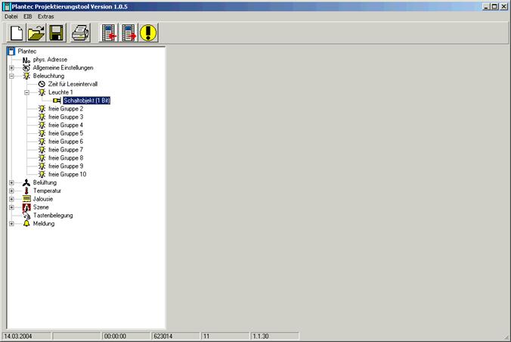The height and width of the screenshot is (342, 511).
Task: Select Schaltobjekt (1 Bit) entry
Action: tap(87, 101)
